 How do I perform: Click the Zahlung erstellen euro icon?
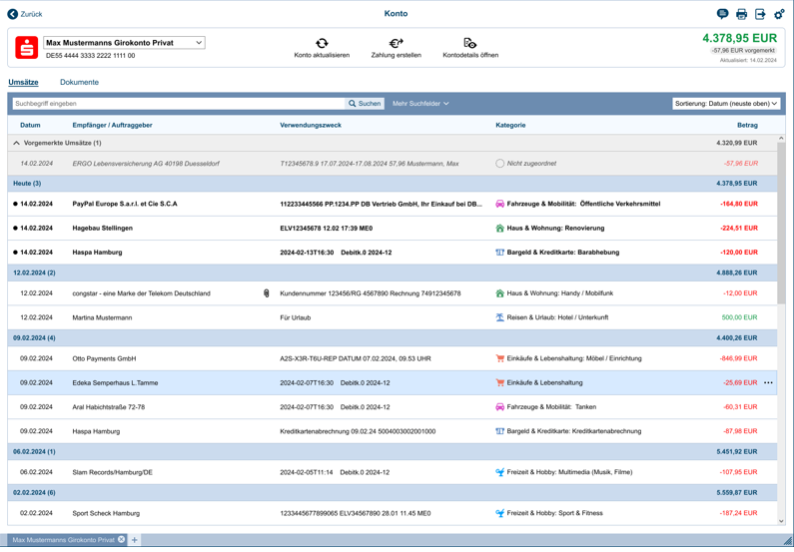coord(396,43)
